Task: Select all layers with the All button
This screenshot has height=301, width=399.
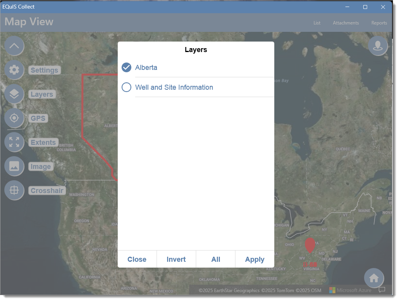Action: click(x=216, y=259)
